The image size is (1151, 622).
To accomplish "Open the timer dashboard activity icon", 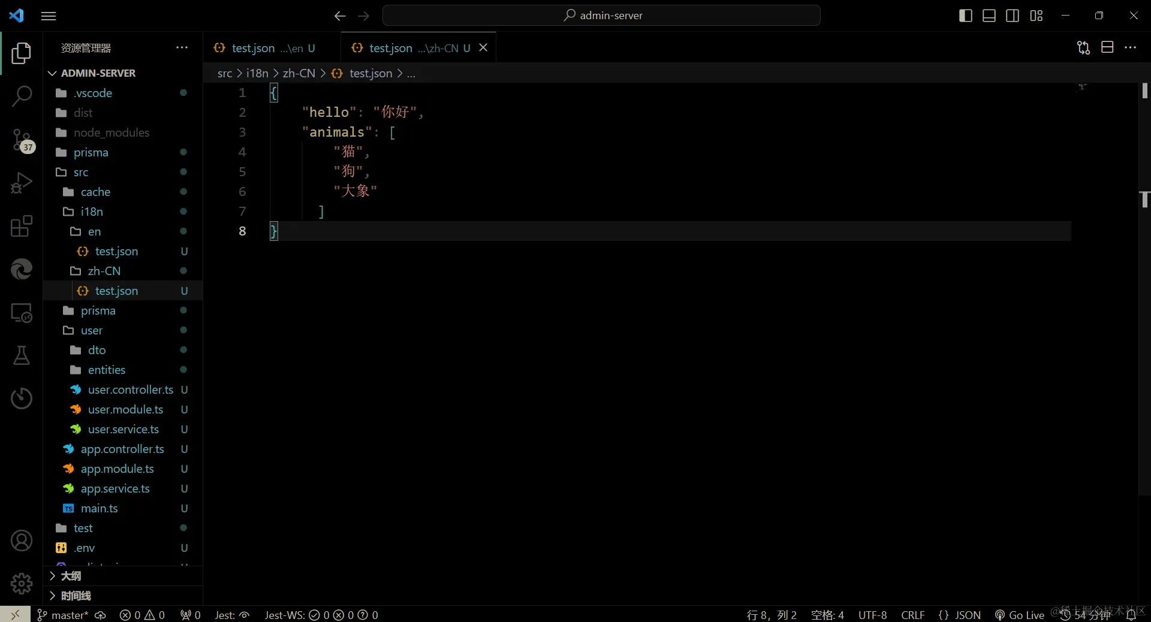I will pos(22,398).
